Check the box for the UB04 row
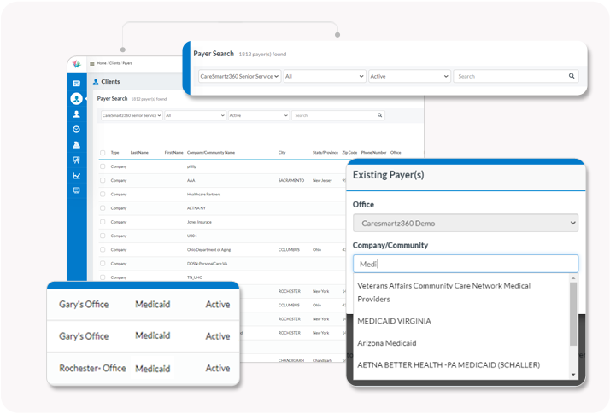This screenshot has width=610, height=414. (x=103, y=236)
